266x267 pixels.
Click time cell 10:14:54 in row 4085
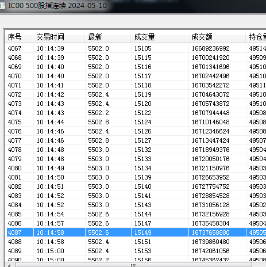point(51,214)
